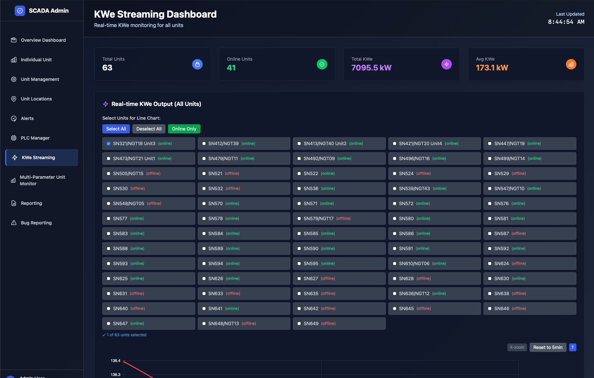Viewport: 594px width, 378px height.
Task: Click the Alerts check-circle icon
Action: (14, 118)
